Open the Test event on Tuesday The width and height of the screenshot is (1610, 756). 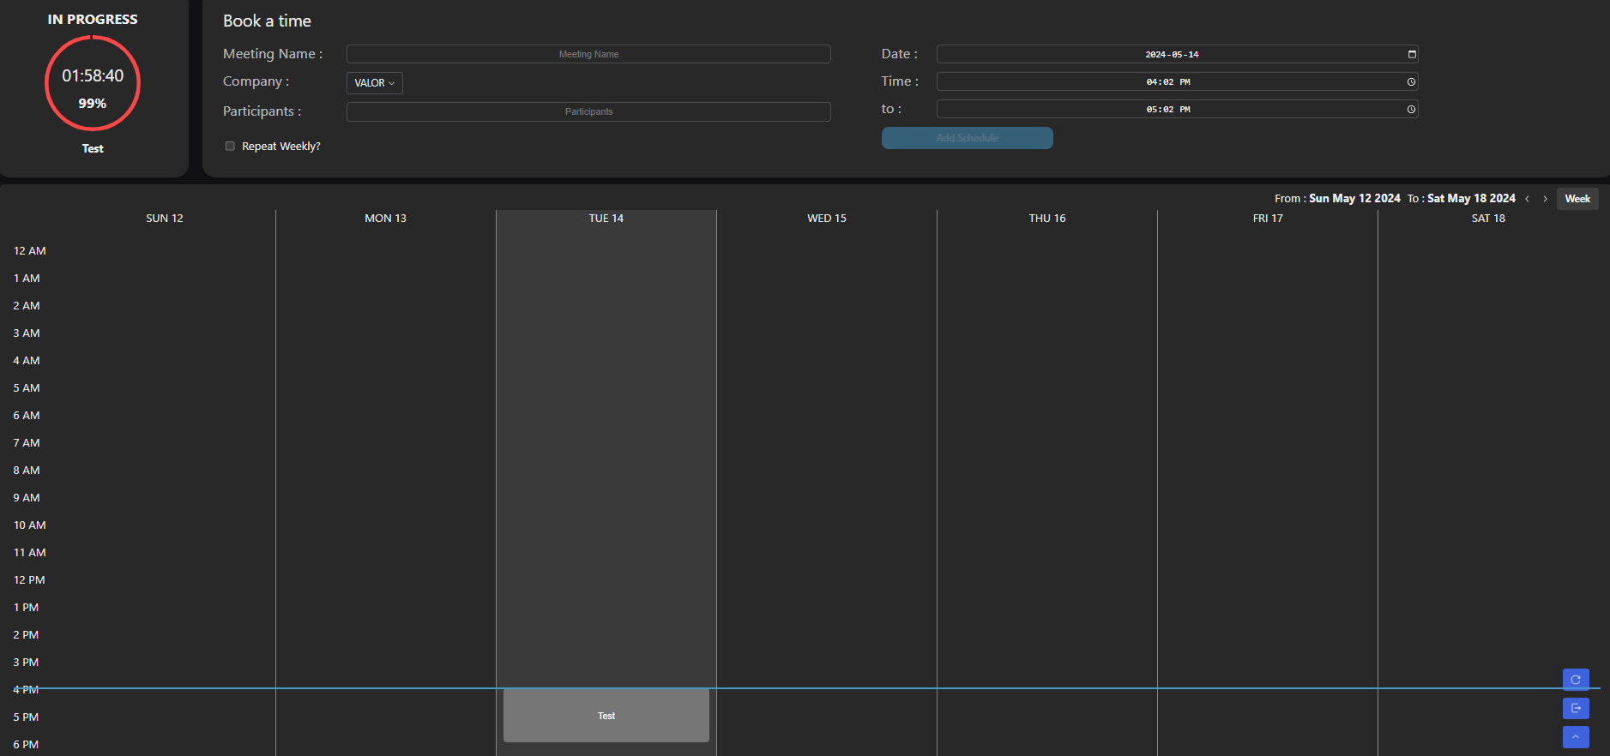click(606, 716)
